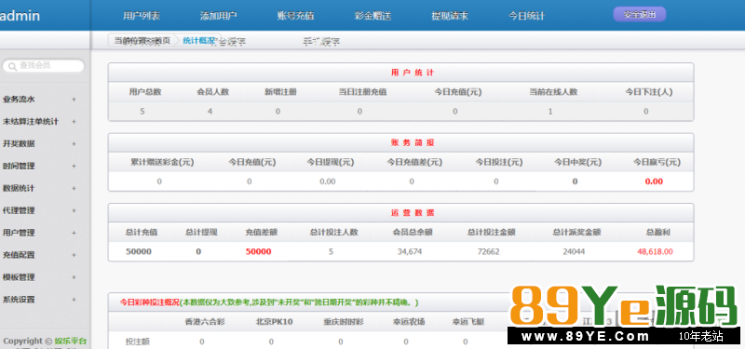Click the 今日下注(人) column header
The width and height of the screenshot is (745, 349).
click(649, 92)
